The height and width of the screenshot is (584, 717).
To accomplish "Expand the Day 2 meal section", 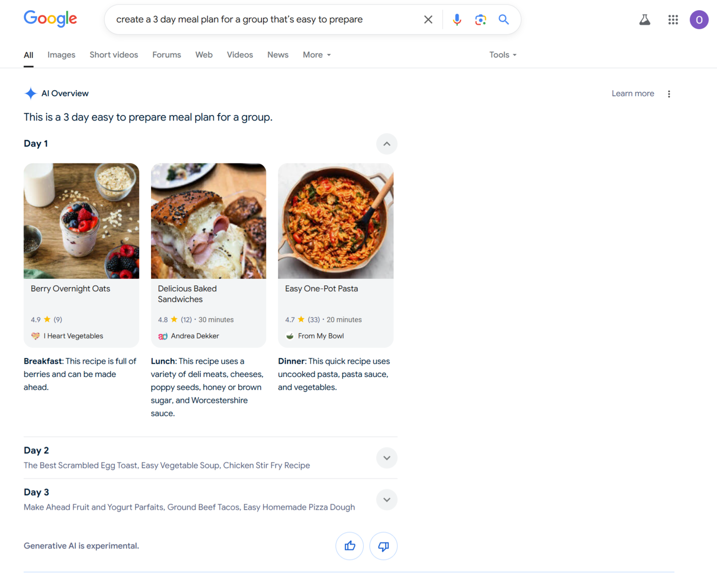I will [x=387, y=458].
